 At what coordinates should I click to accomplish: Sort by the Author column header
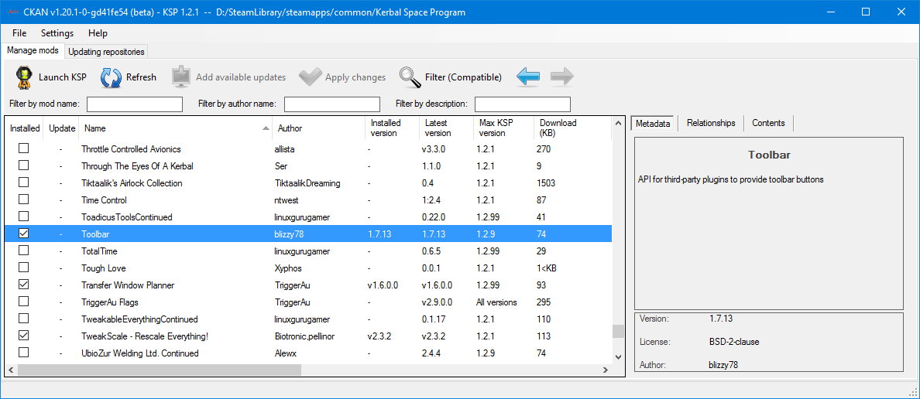[x=318, y=128]
